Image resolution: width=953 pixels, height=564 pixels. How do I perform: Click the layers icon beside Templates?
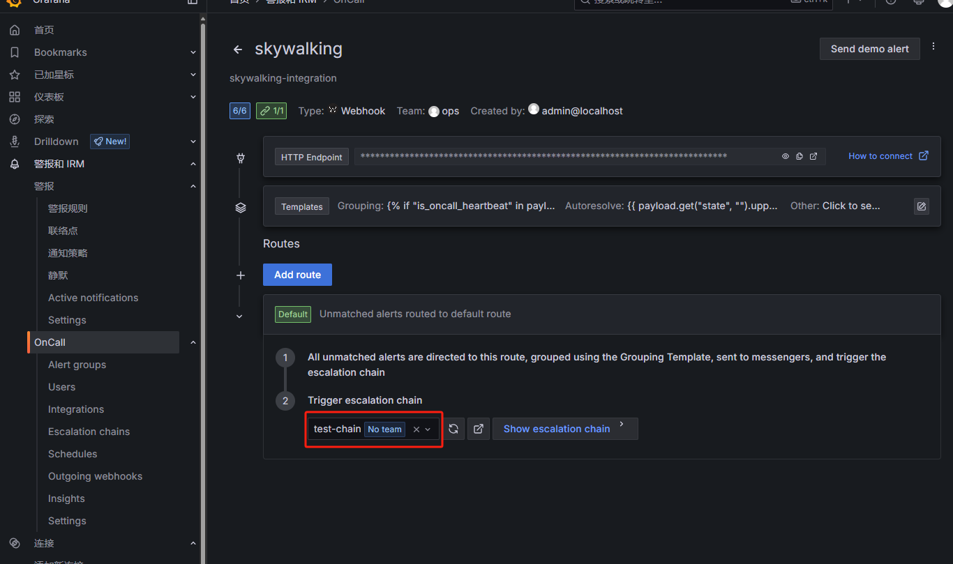tap(241, 208)
